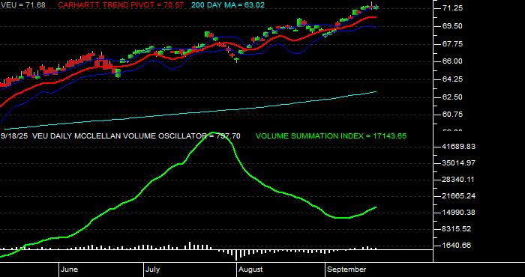This screenshot has height=277, width=525.
Task: Click the 71.25 price axis value
Action: point(452,8)
